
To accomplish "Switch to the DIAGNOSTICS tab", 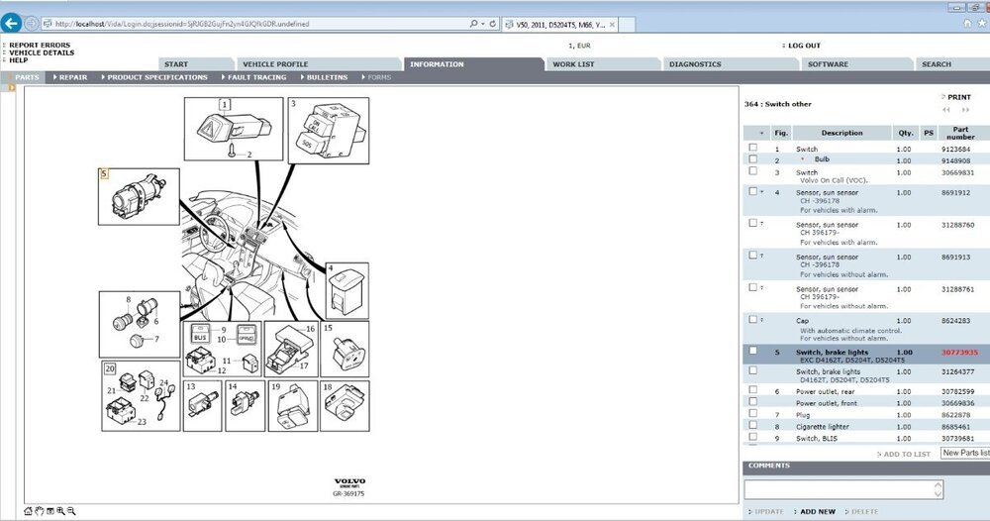I will 695,64.
